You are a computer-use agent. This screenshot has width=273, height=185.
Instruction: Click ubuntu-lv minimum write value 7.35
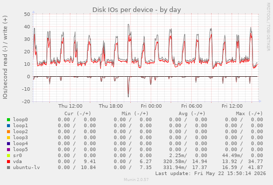pyautogui.click(x=146, y=168)
